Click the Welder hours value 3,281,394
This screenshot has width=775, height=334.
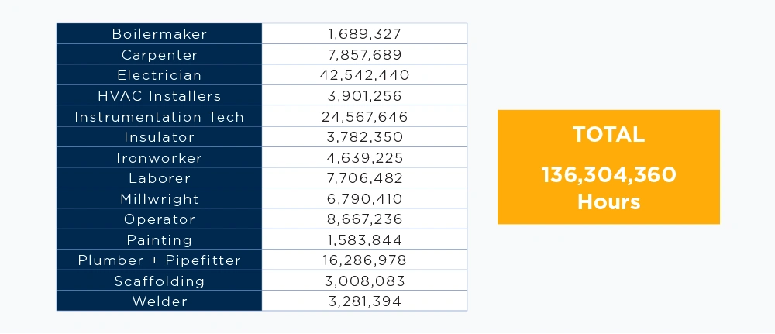365,301
